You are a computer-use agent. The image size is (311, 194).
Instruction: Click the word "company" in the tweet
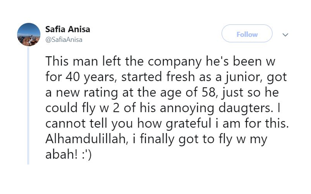point(175,62)
